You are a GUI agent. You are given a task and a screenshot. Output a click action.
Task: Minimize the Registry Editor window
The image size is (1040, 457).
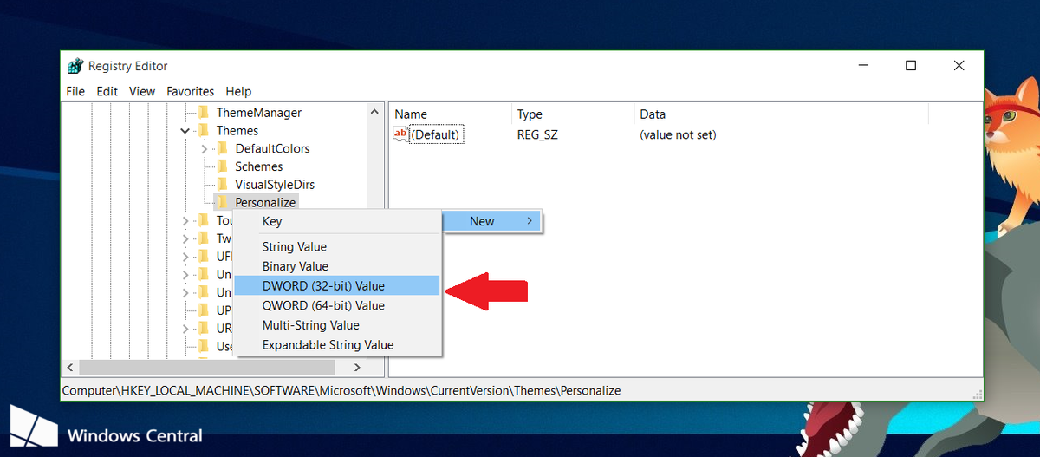[x=863, y=66]
